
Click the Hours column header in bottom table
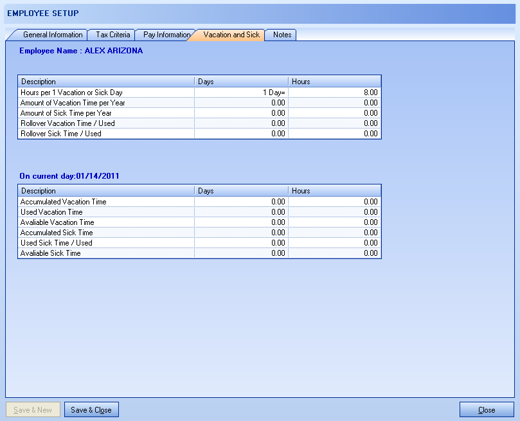tap(334, 191)
